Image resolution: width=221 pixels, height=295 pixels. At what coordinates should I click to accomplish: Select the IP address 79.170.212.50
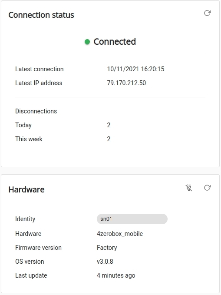pos(126,83)
